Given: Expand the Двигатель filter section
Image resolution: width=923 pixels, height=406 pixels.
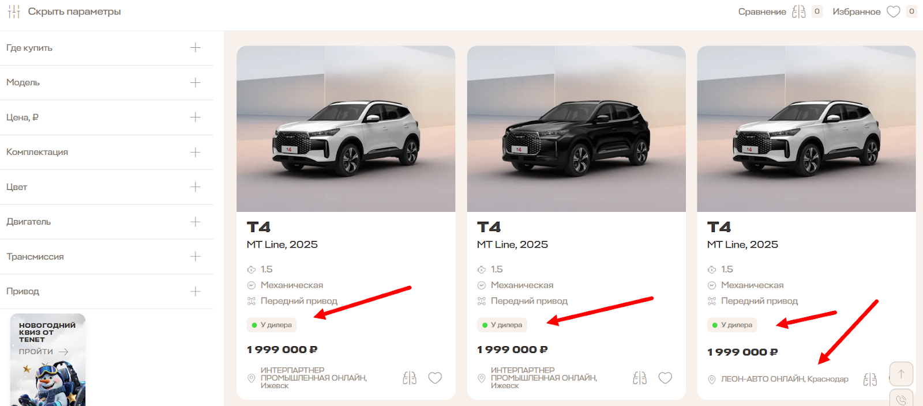Looking at the screenshot, I should [x=196, y=222].
